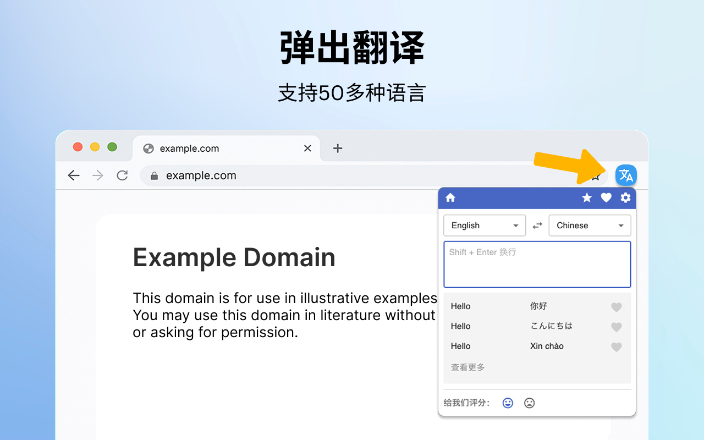This screenshot has width=704, height=440.
Task: Click the home icon in the popup header
Action: (x=450, y=197)
